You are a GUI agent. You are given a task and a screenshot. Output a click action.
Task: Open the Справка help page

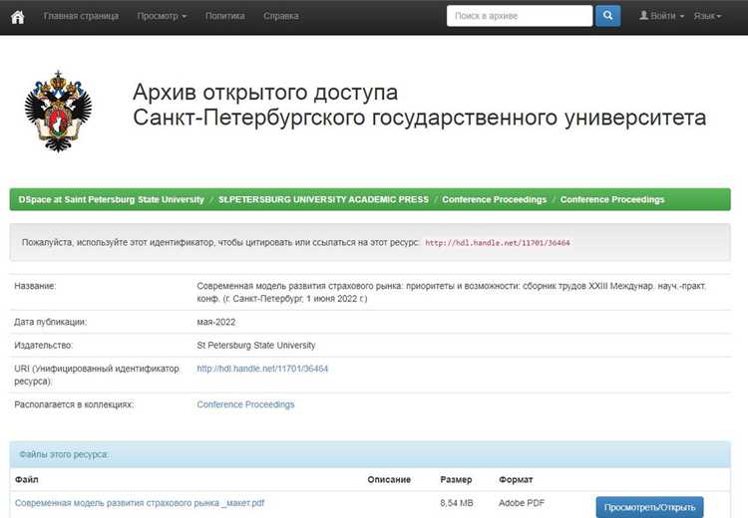[281, 16]
